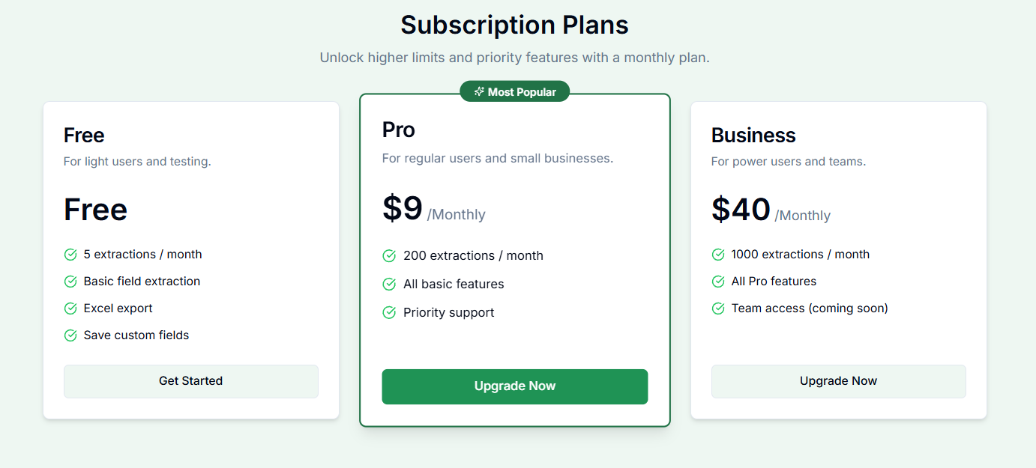Viewport: 1036px width, 468px height.
Task: Click the Pro plan title
Action: click(398, 130)
